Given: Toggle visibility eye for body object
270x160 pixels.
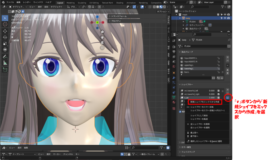Looking at the screenshot, I should tap(225, 18).
